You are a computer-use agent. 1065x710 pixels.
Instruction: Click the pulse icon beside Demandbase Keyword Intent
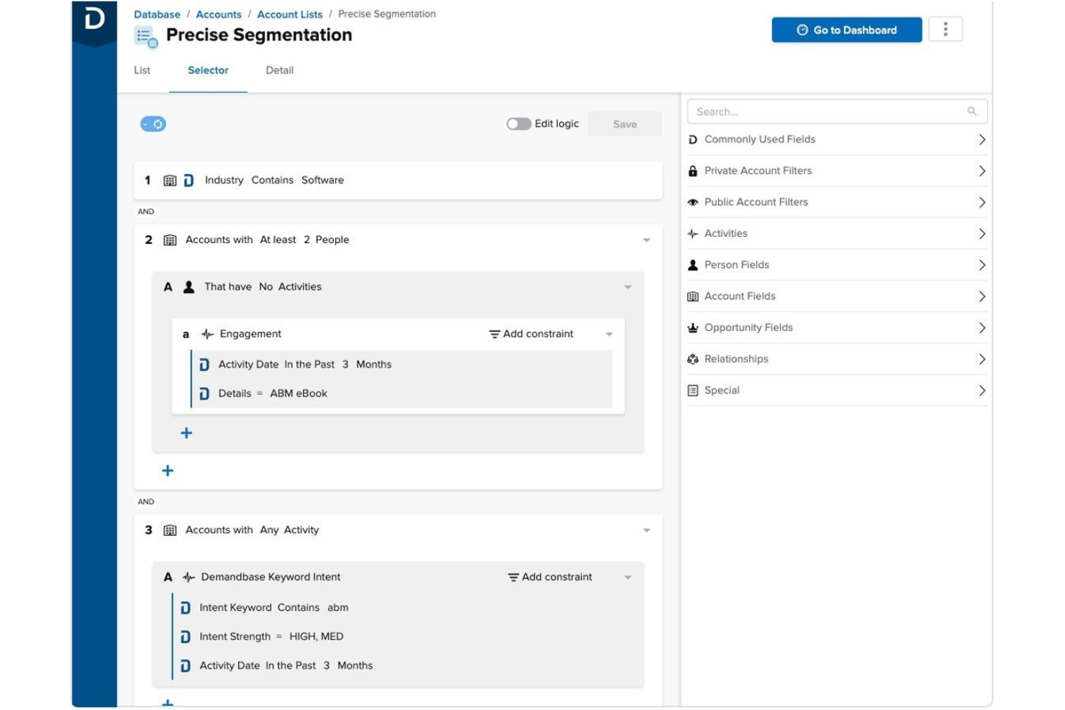(189, 578)
